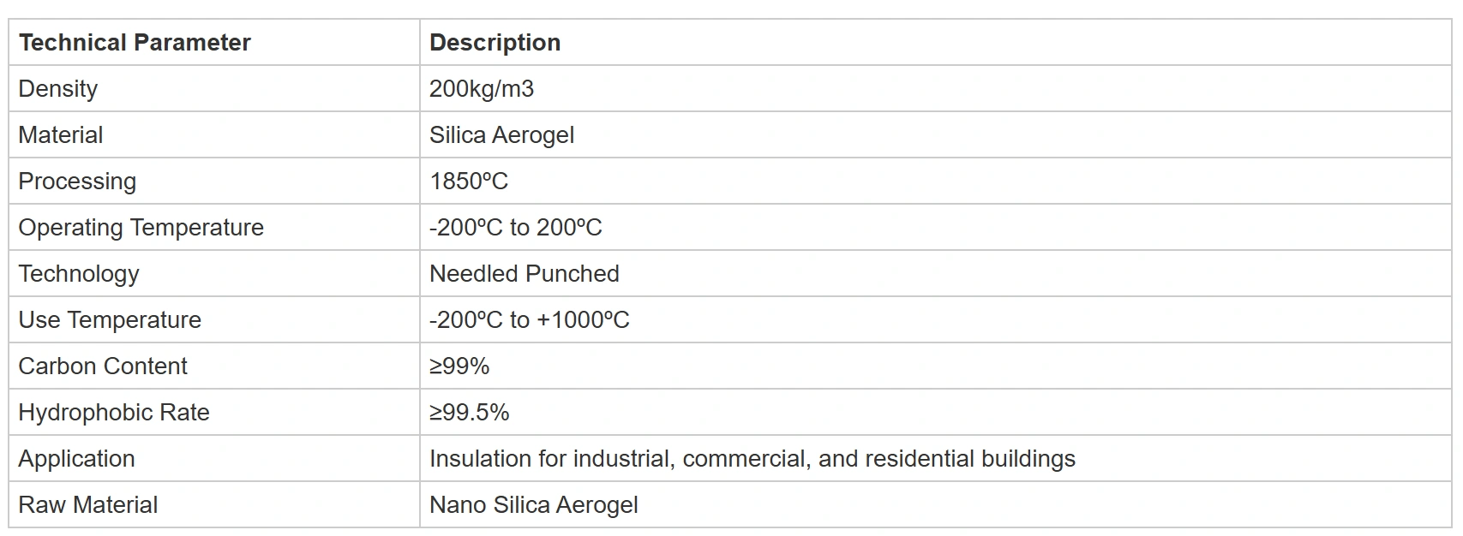Viewport: 1463px width, 536px height.
Task: Click the Use Temperature label
Action: 110,320
